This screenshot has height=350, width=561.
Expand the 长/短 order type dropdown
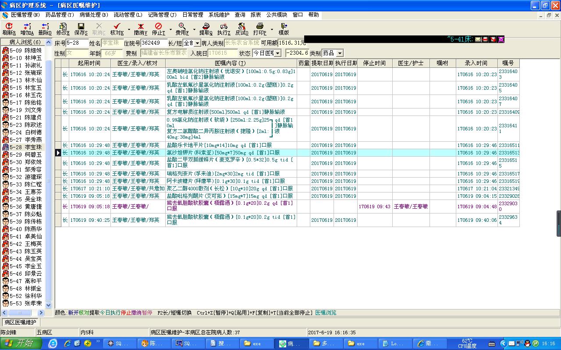tap(197, 43)
